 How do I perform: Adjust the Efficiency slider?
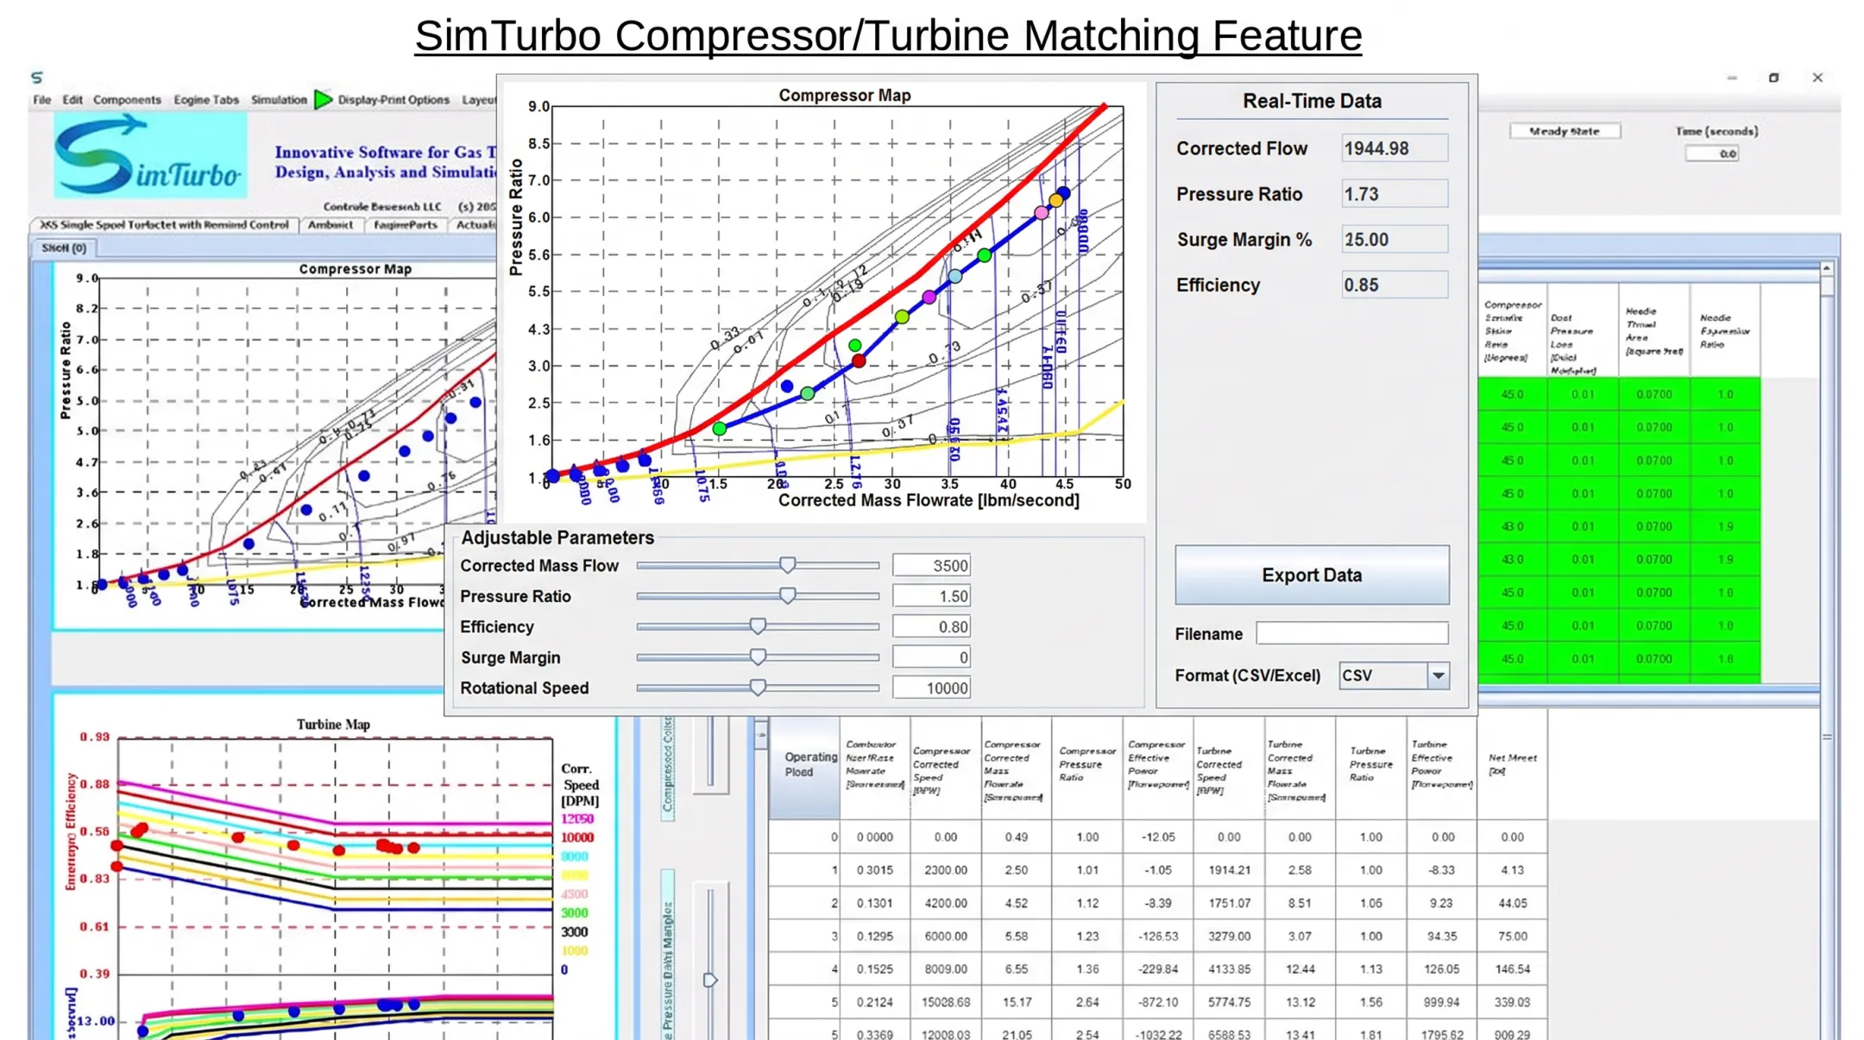tap(758, 627)
